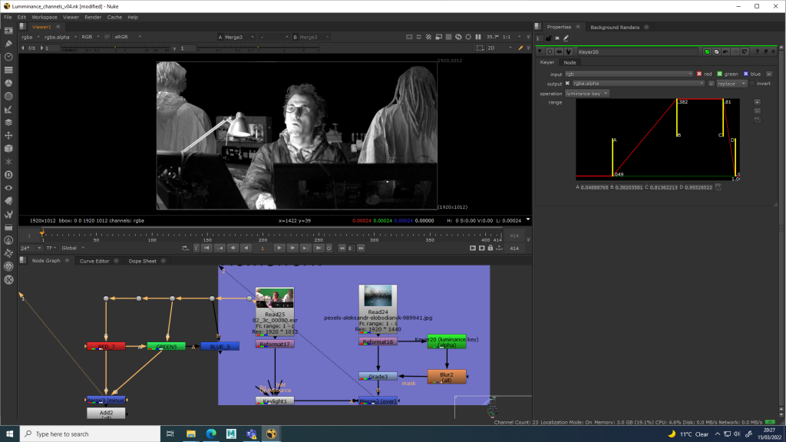Toggle timeline loop mode button
Screen dimensions: 786x442
185,248
